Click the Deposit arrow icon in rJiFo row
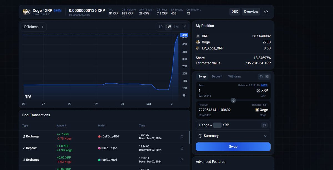333x170 pixels. [x=24, y=148]
